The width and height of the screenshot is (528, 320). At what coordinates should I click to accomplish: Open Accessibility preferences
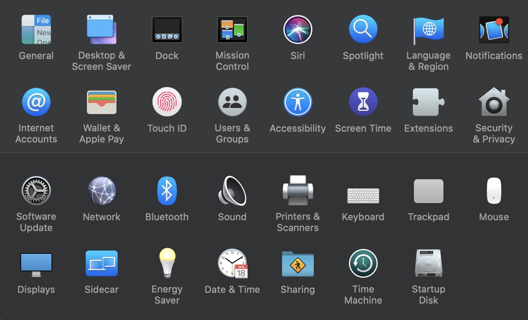[x=298, y=102]
